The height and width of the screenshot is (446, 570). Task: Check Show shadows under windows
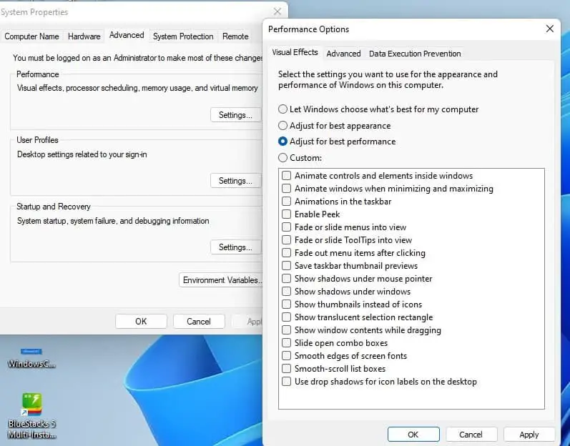click(287, 292)
